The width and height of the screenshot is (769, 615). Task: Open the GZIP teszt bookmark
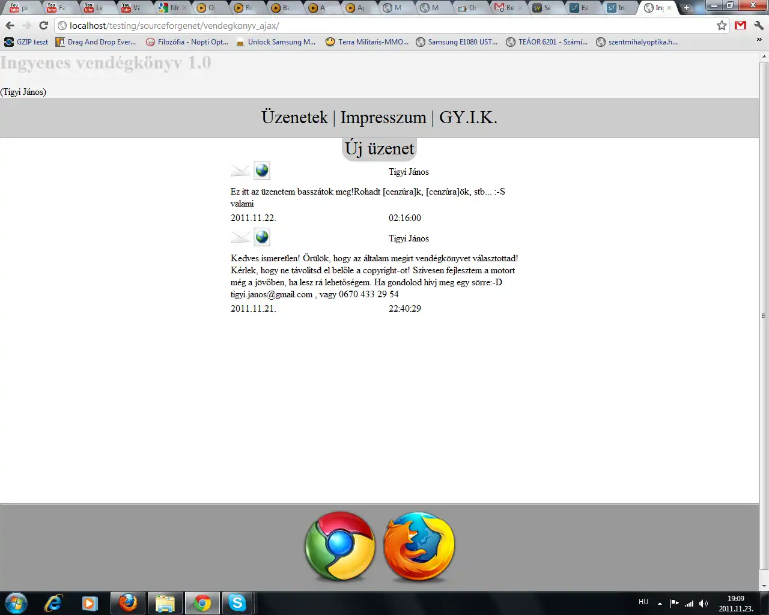click(26, 42)
